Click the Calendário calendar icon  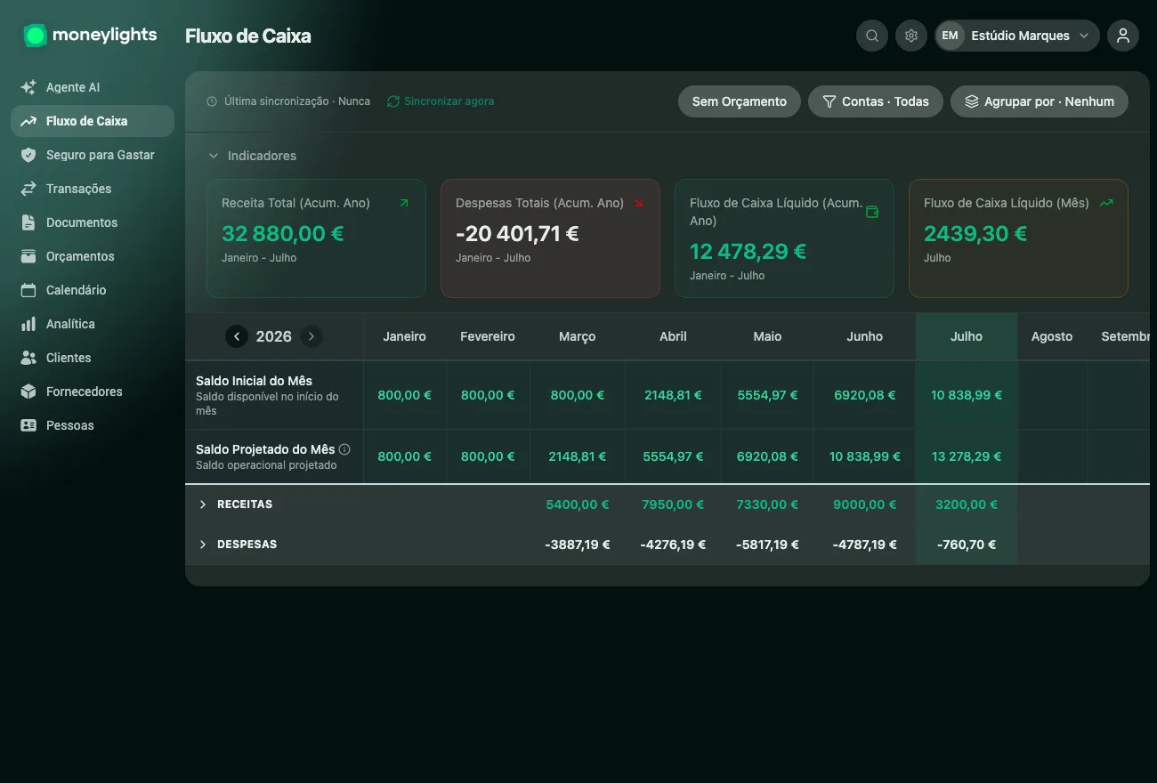click(28, 290)
